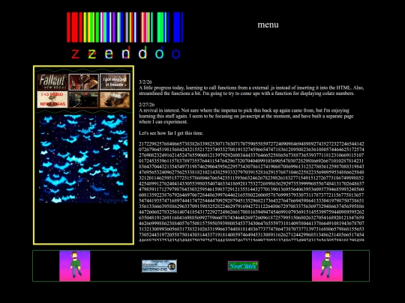
Task: Open the menu link at top right
Action: (268, 25)
